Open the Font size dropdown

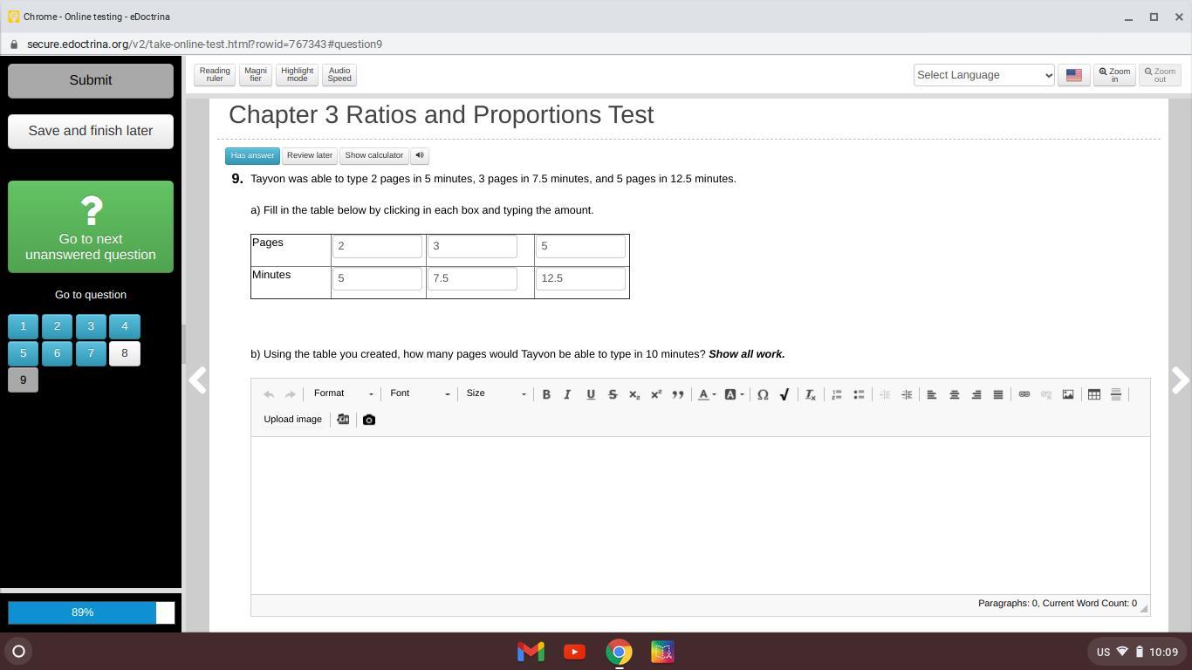tap(496, 394)
